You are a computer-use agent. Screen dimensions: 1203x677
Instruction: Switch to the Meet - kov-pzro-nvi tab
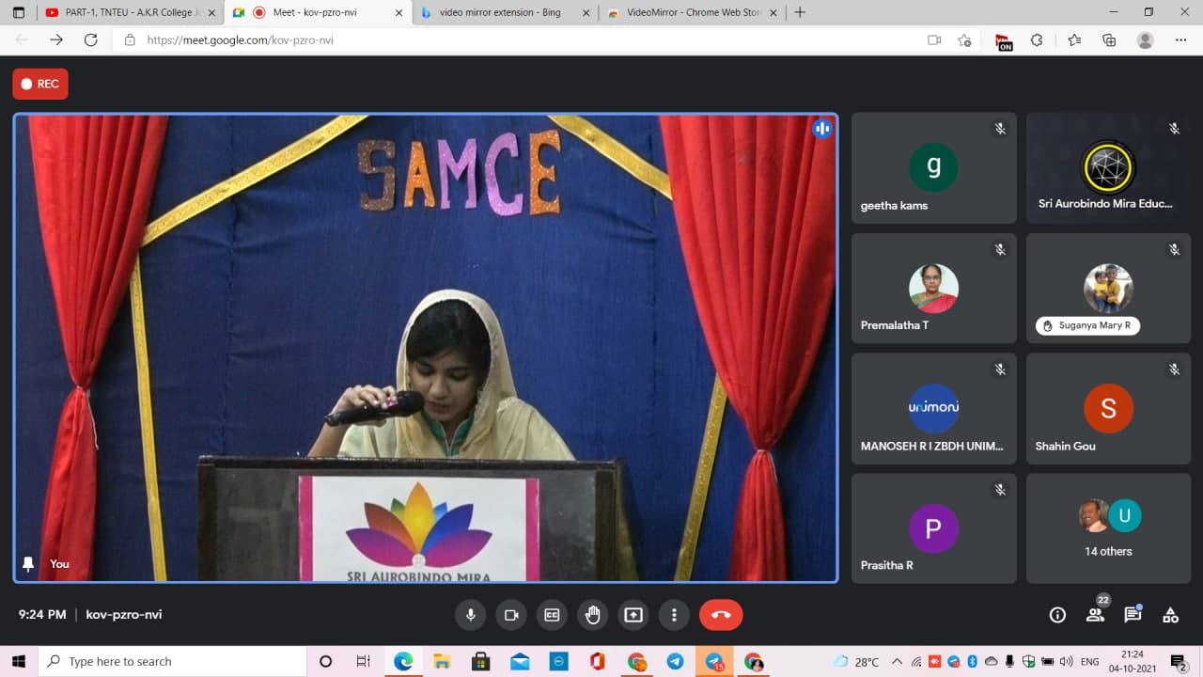pos(317,12)
